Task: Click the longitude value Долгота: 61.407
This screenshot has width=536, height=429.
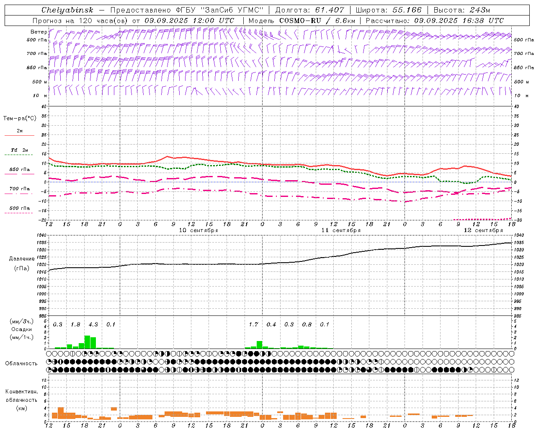Action: coord(309,10)
